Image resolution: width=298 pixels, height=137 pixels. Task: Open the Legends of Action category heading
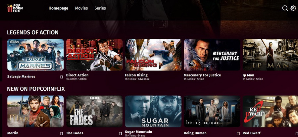point(33,32)
